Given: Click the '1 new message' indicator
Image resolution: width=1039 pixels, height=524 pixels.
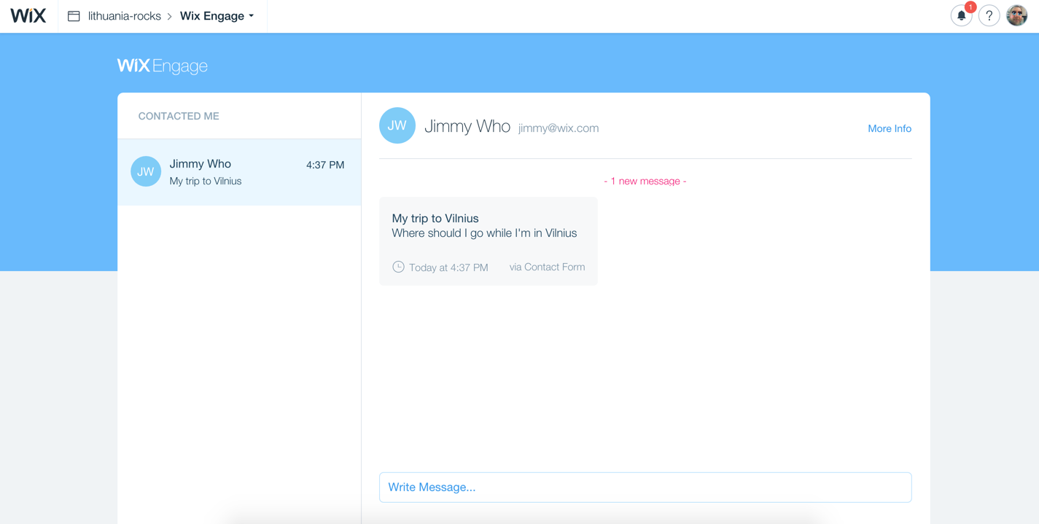Looking at the screenshot, I should (x=645, y=181).
